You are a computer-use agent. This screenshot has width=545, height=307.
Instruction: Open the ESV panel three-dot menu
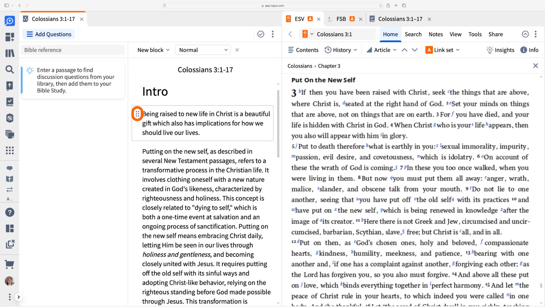pos(535,34)
